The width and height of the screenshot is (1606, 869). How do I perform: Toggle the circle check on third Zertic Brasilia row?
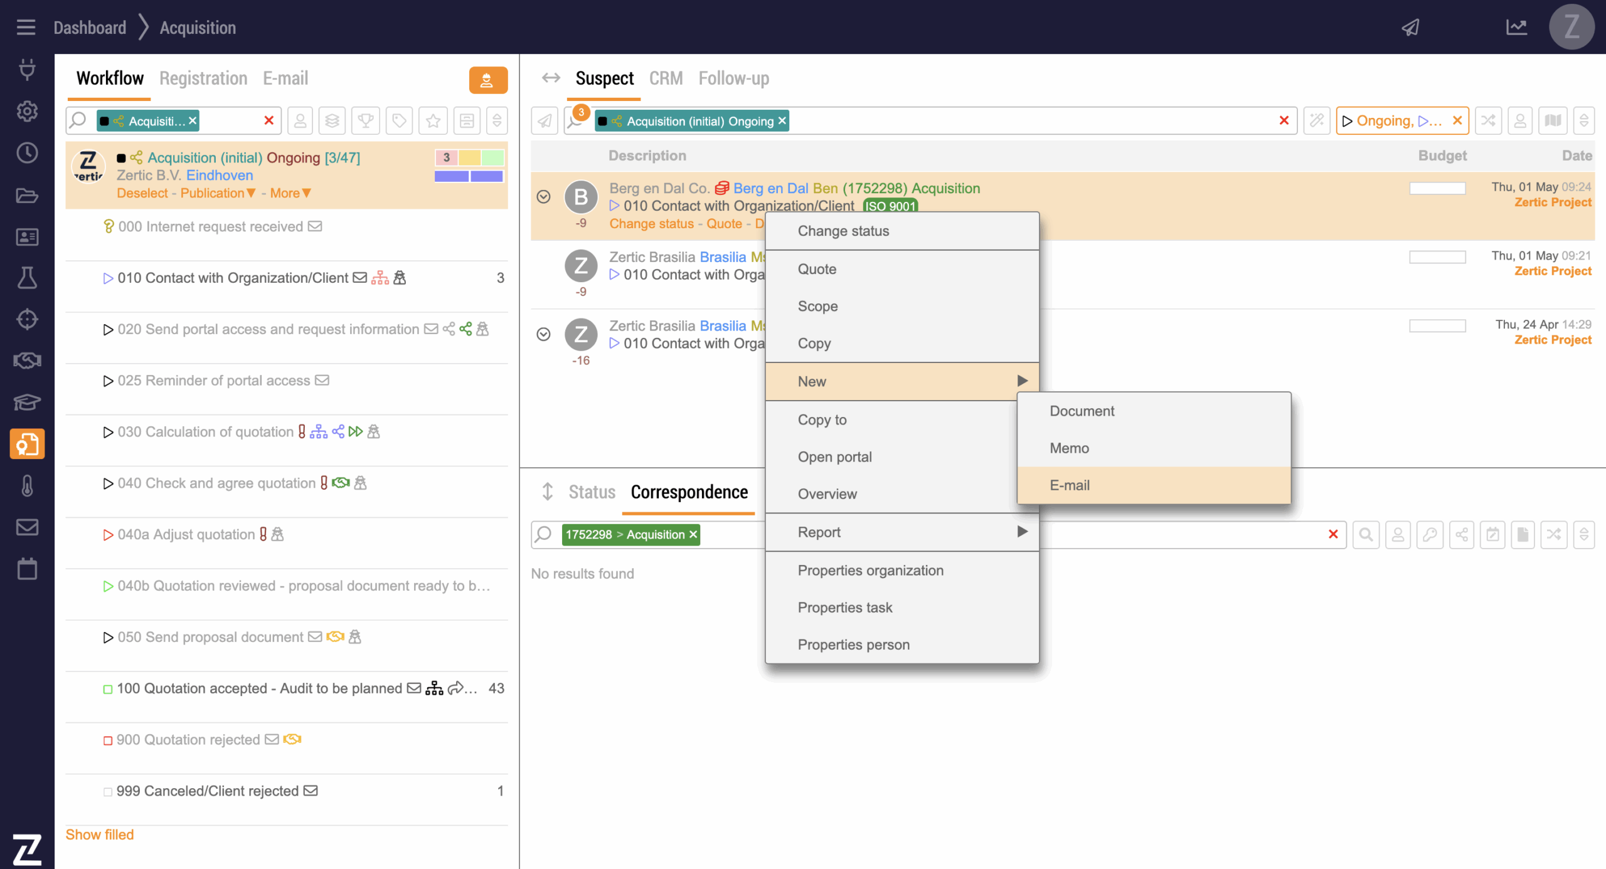(x=543, y=334)
